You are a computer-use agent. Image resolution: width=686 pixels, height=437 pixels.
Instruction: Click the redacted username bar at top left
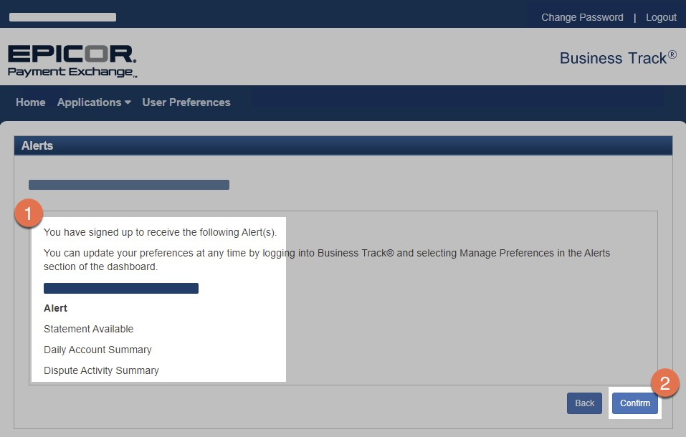pos(62,17)
